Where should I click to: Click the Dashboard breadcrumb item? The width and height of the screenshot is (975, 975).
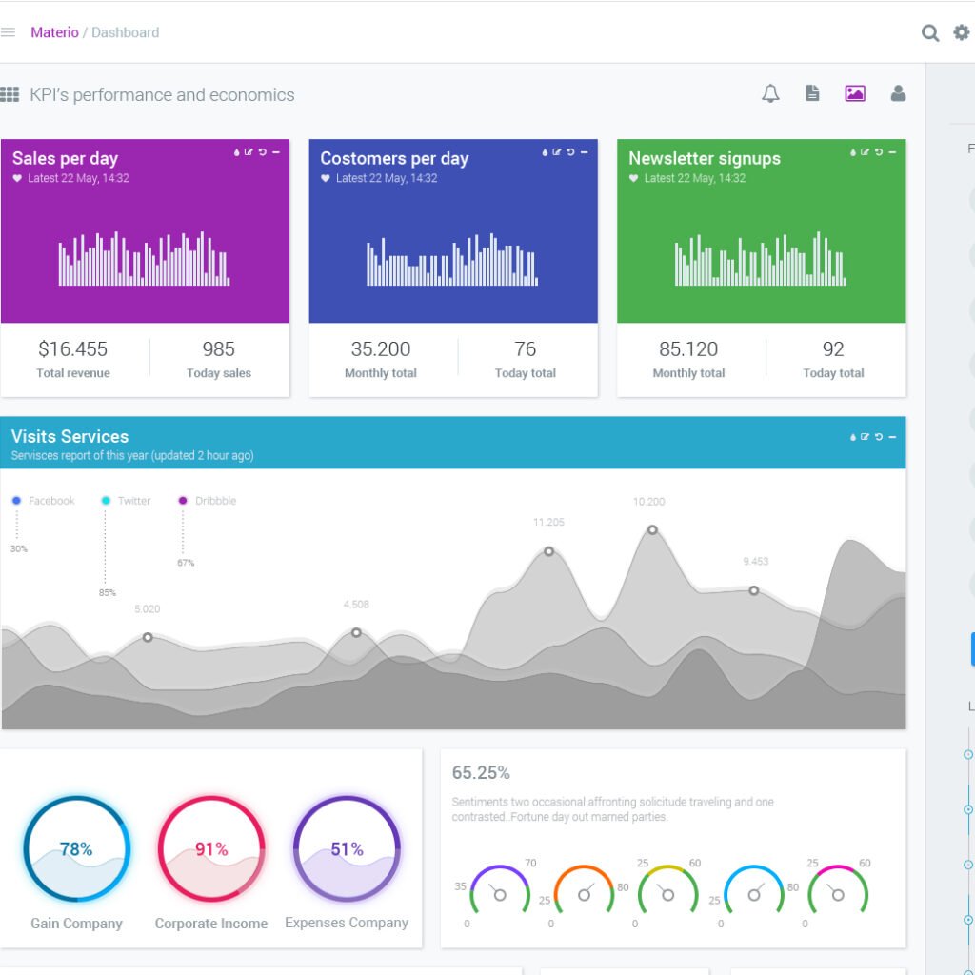(x=125, y=32)
